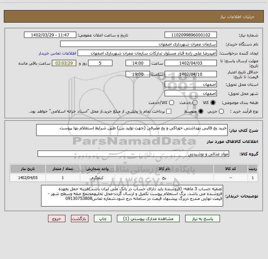
Task: Click the تعداد / مقدار column header
Action: click(63, 169)
